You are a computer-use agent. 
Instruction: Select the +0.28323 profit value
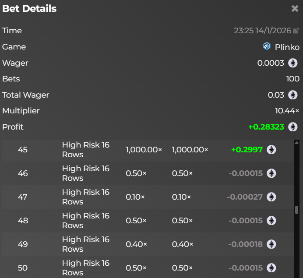pyautogui.click(x=266, y=127)
